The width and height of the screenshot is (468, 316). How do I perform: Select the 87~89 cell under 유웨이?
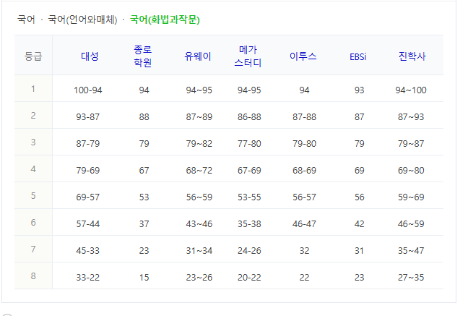199,117
